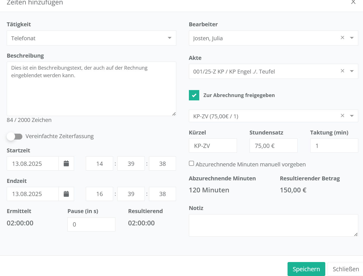This screenshot has width=363, height=276.
Task: Clear the Bearbeiter selection Josten, Julia
Action: point(342,38)
